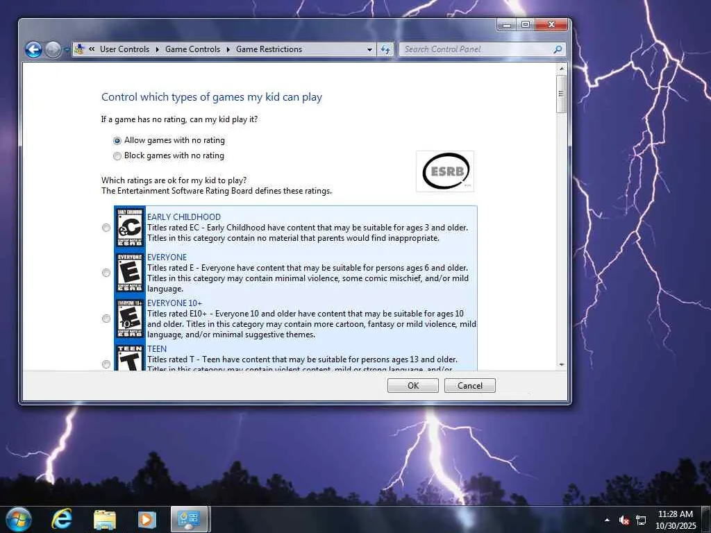Open the recent pages dropdown arrow

pyautogui.click(x=67, y=49)
